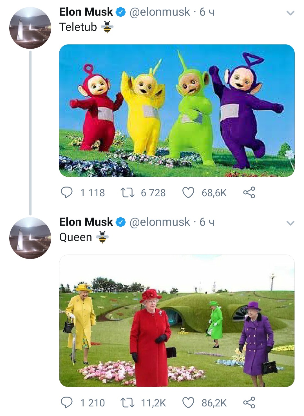Open options menu for Queen tweet

pyautogui.click(x=290, y=223)
